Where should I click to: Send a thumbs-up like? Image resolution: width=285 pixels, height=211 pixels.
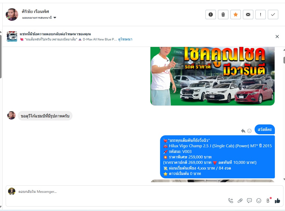(277, 201)
